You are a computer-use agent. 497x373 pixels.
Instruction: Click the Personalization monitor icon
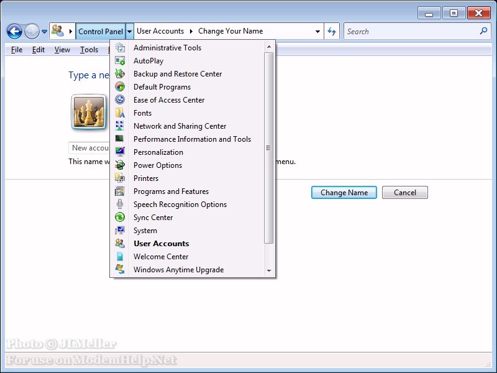tap(120, 152)
